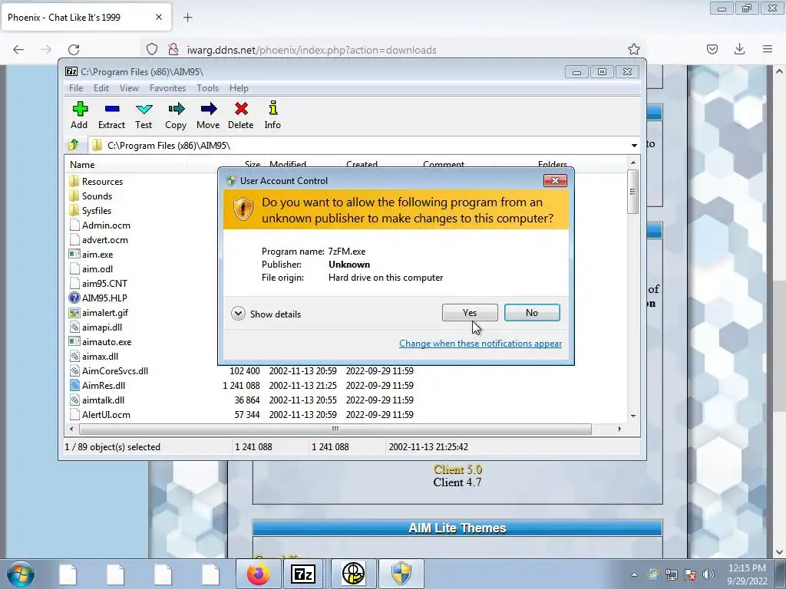The image size is (786, 589).
Task: Click Yes in the User Account Control dialog
Action: [x=470, y=313]
